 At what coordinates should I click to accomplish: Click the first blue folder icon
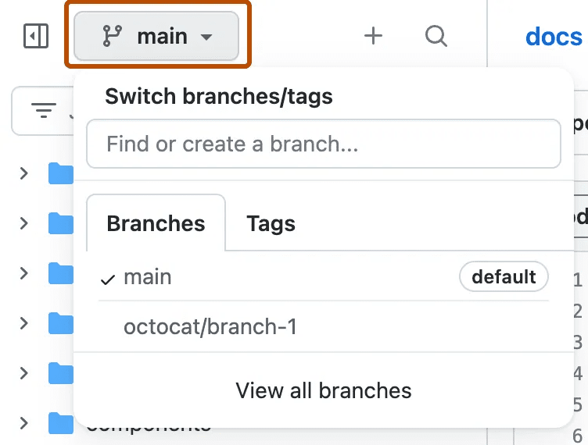pos(60,173)
